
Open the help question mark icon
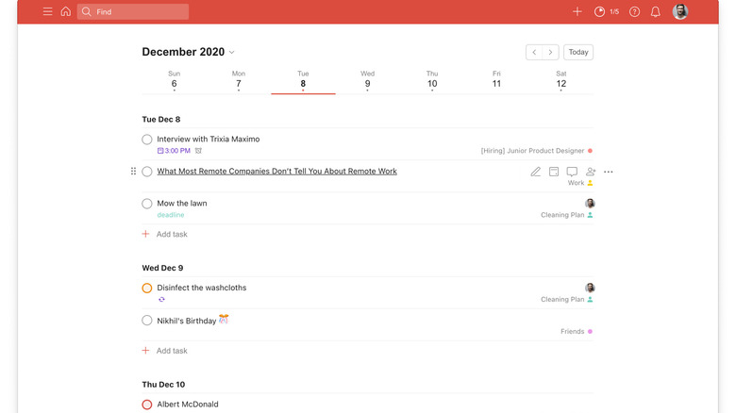pyautogui.click(x=634, y=11)
